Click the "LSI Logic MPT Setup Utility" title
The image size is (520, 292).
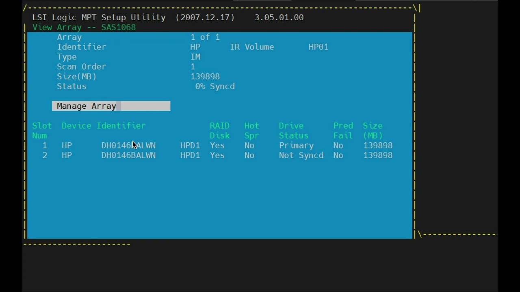pyautogui.click(x=99, y=17)
